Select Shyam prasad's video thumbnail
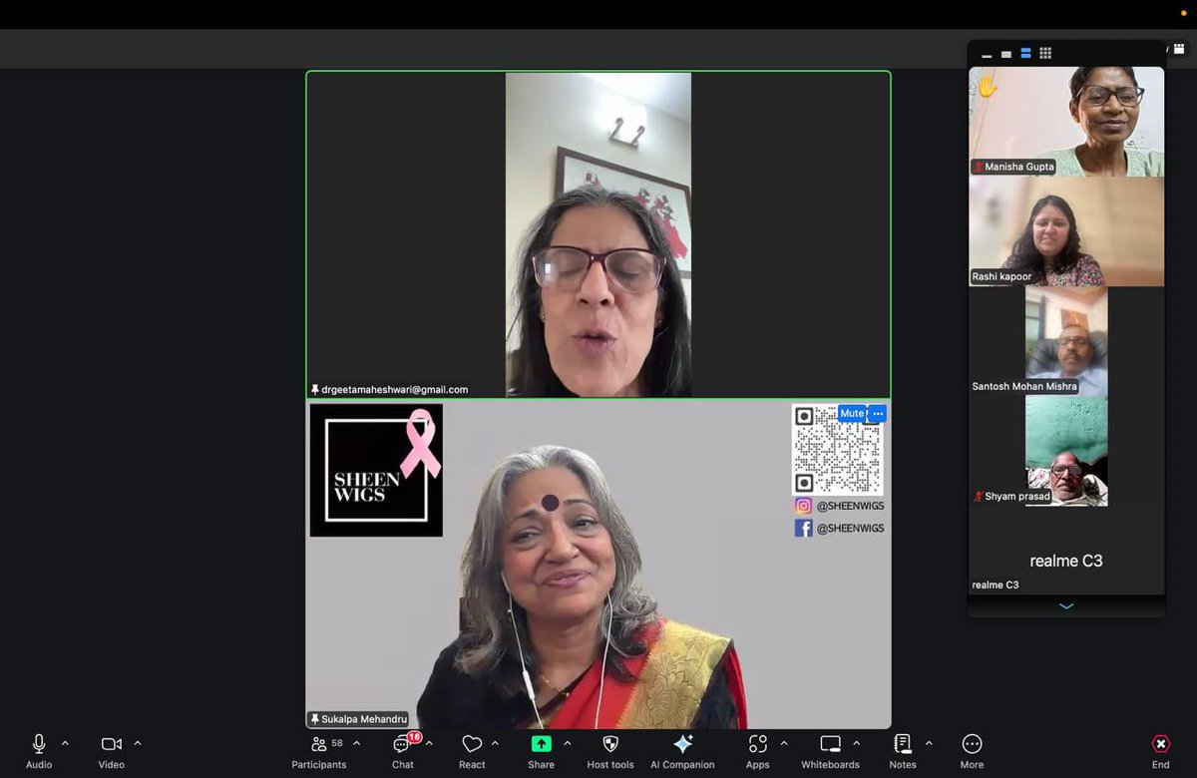This screenshot has width=1197, height=778. tap(1066, 451)
